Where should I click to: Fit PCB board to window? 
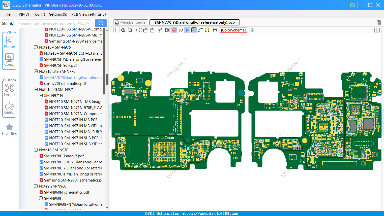[x=137, y=30]
